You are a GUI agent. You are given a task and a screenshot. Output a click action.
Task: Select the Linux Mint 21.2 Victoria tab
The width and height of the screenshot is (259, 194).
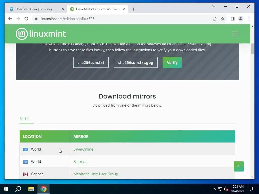97,9
